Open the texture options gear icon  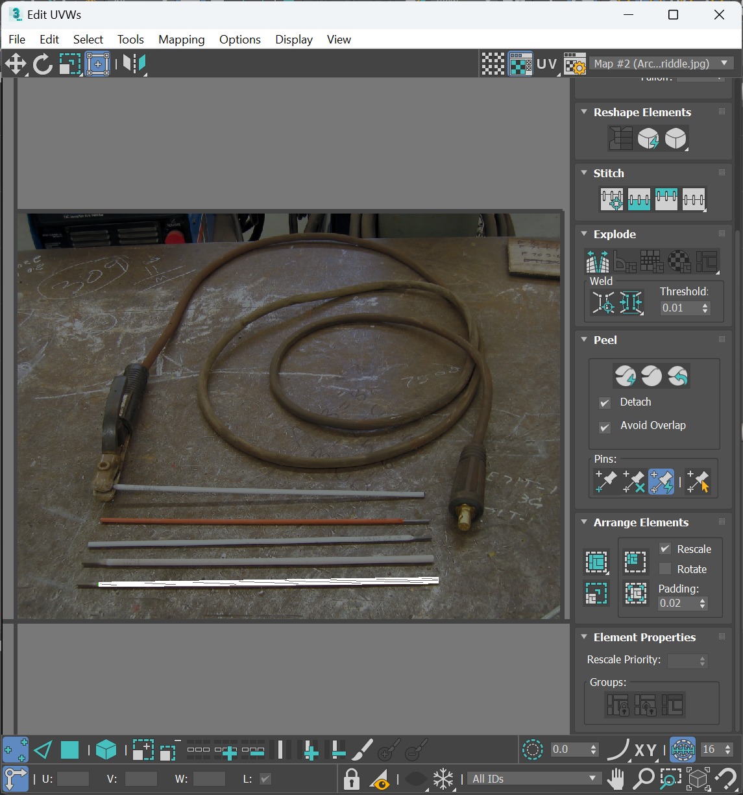(x=574, y=64)
